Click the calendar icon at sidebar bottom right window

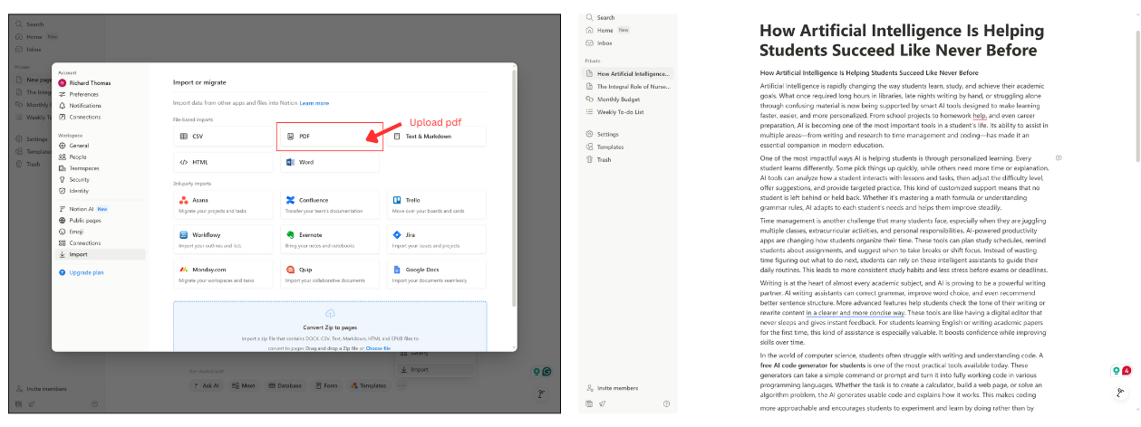589,403
